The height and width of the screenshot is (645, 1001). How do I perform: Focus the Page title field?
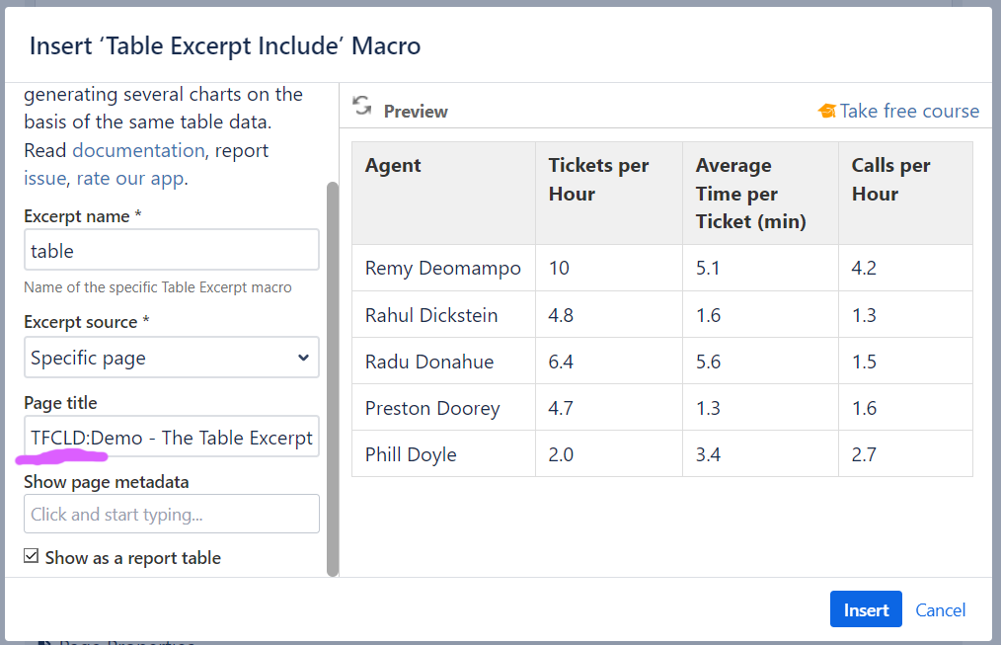(x=172, y=438)
